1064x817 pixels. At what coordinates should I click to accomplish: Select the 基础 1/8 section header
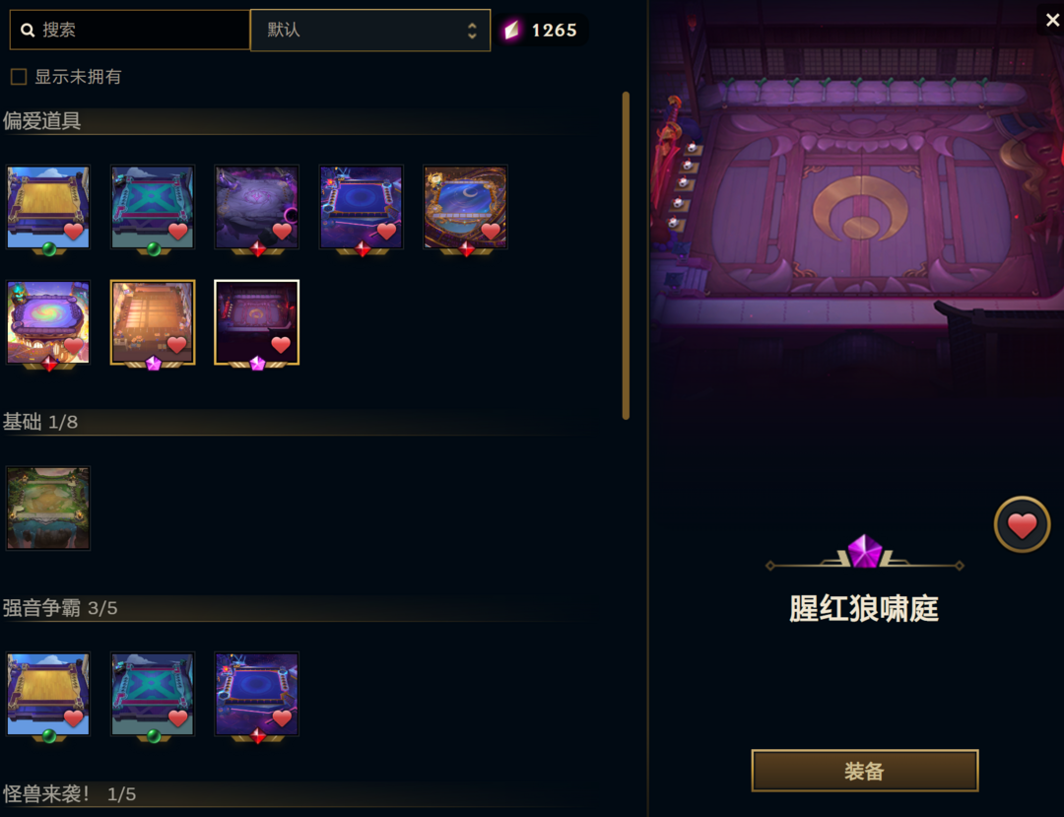point(40,422)
